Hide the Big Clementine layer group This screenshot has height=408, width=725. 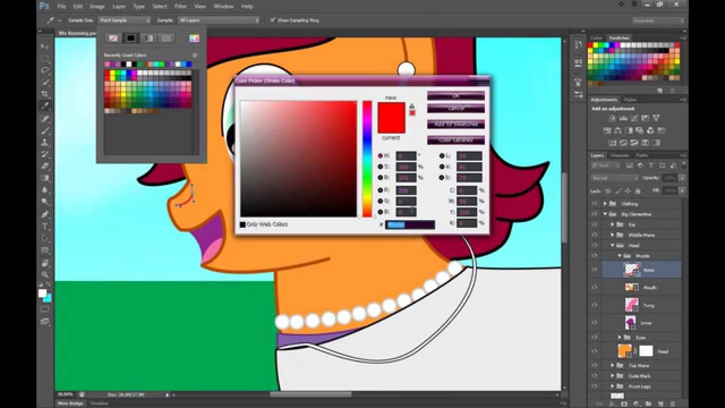click(x=594, y=214)
